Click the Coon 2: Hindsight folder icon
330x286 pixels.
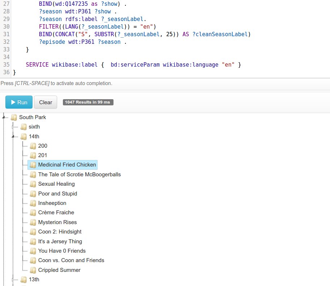point(33,232)
